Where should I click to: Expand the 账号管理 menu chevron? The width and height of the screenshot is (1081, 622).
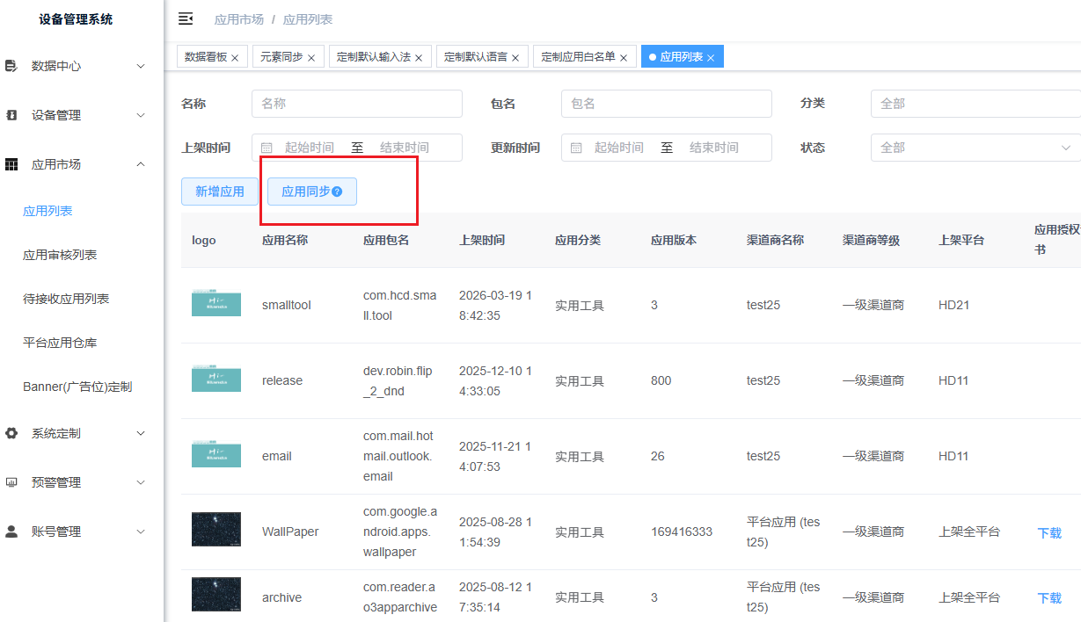[141, 532]
